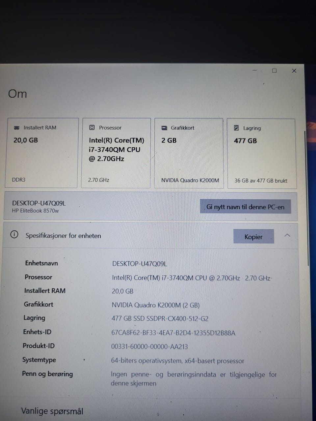Click the Installert RAM label in specifications
Image resolution: width=316 pixels, height=421 pixels.
[x=45, y=291]
